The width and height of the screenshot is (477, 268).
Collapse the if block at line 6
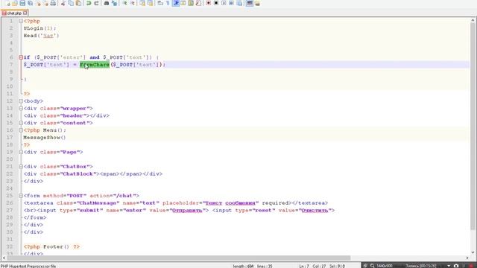21,57
